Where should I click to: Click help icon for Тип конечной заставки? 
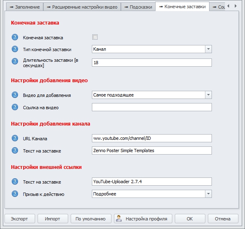point(15,49)
